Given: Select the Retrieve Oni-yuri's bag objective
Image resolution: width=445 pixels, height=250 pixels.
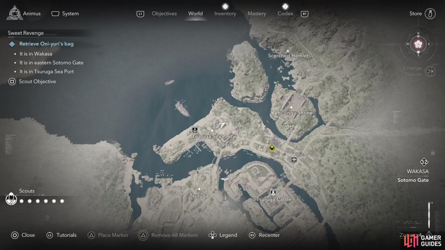Looking at the screenshot, I should (x=46, y=44).
